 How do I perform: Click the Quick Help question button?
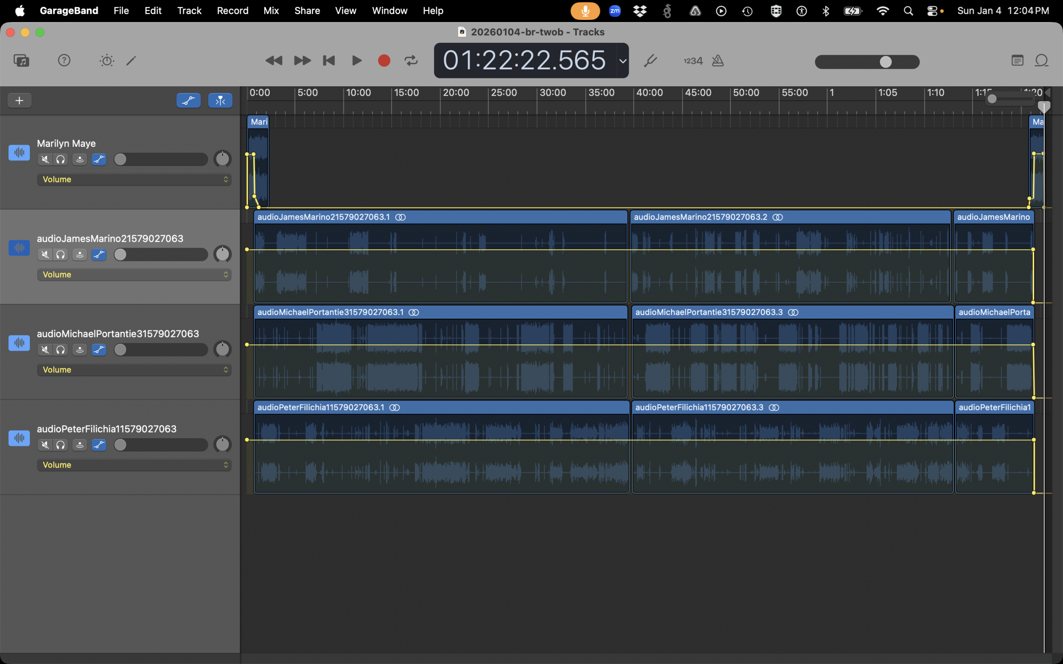64,60
